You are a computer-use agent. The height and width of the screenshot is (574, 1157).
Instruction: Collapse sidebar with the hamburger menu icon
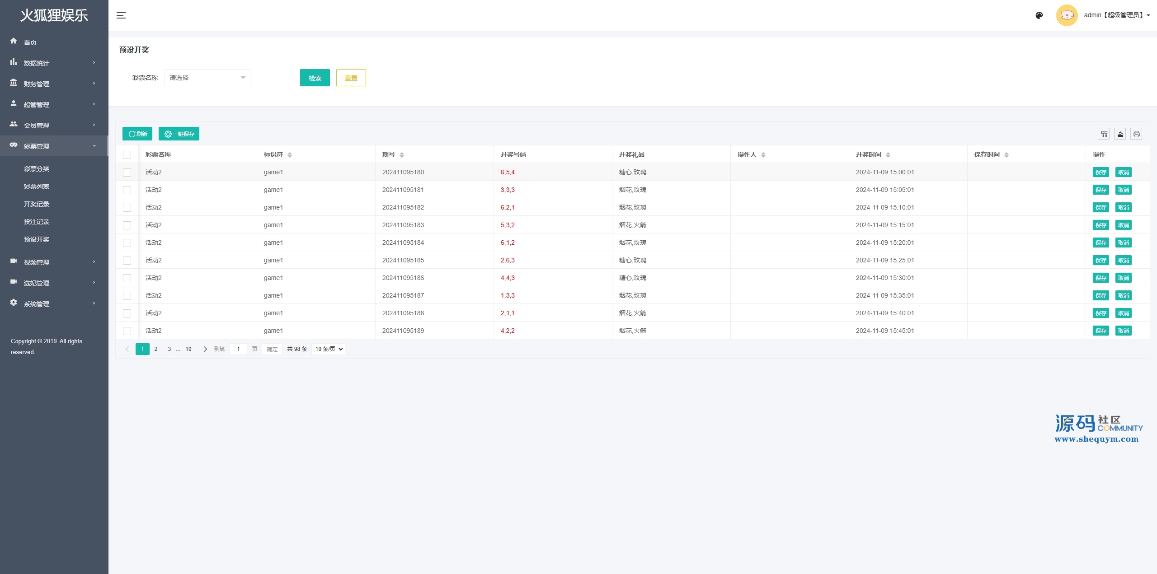coord(121,15)
